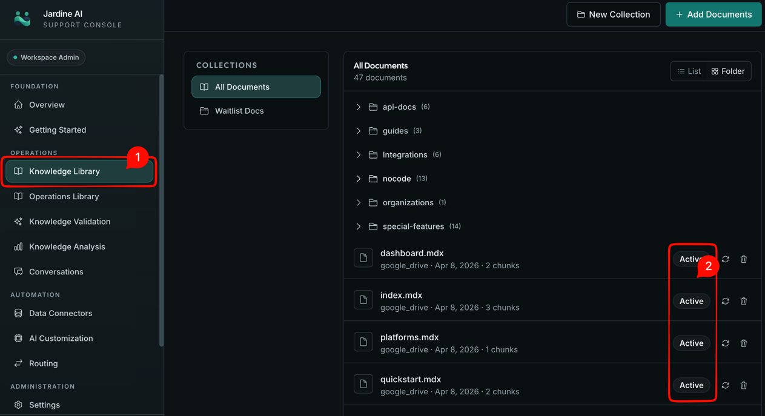The height and width of the screenshot is (416, 765).
Task: Resync the index.mdx document
Action: 726,301
